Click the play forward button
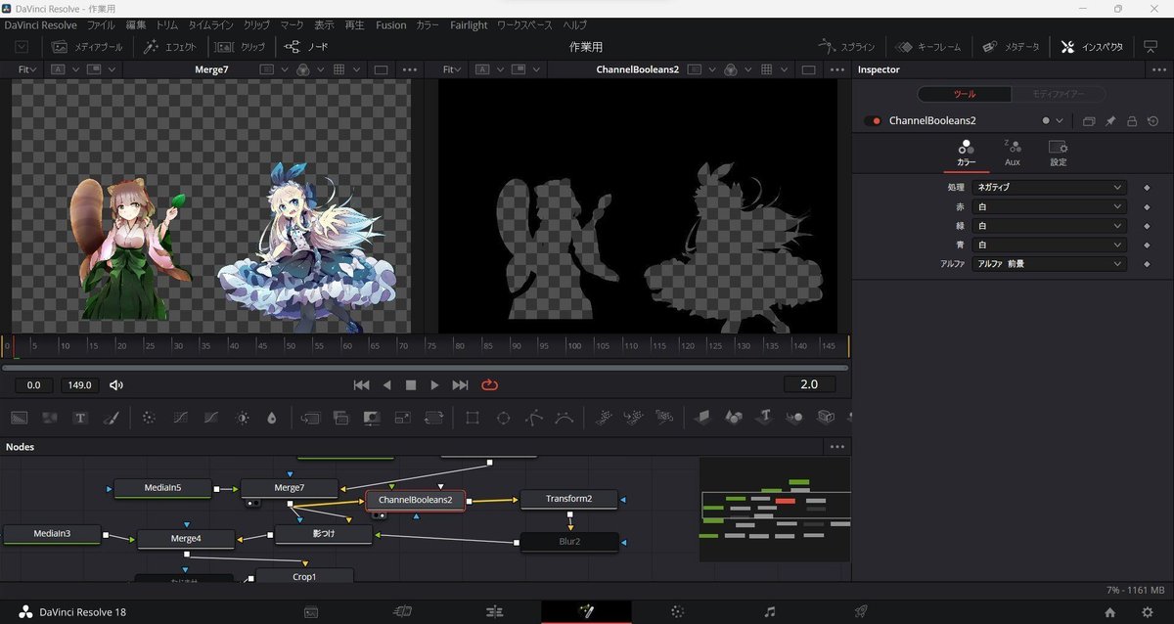Viewport: 1174px width, 624px height. 434,385
